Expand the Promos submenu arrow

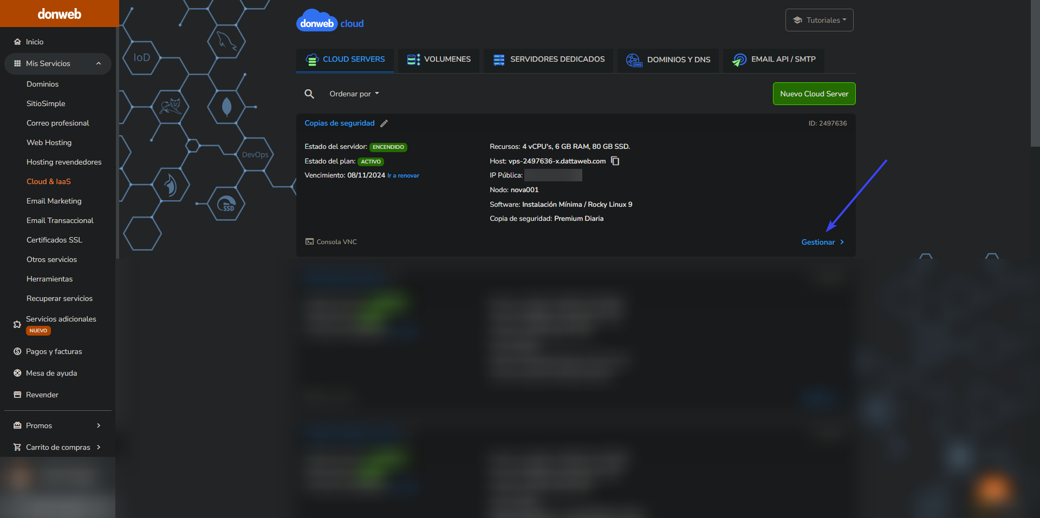[x=99, y=425]
